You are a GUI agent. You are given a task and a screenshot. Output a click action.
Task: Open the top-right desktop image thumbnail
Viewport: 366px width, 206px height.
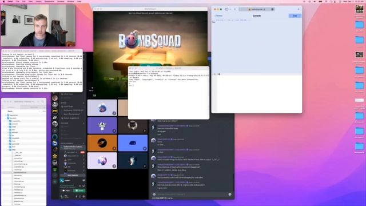pyautogui.click(x=359, y=9)
